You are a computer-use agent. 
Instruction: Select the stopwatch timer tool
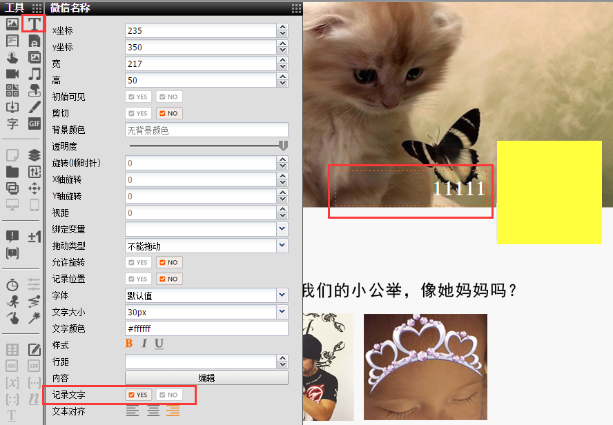click(12, 285)
